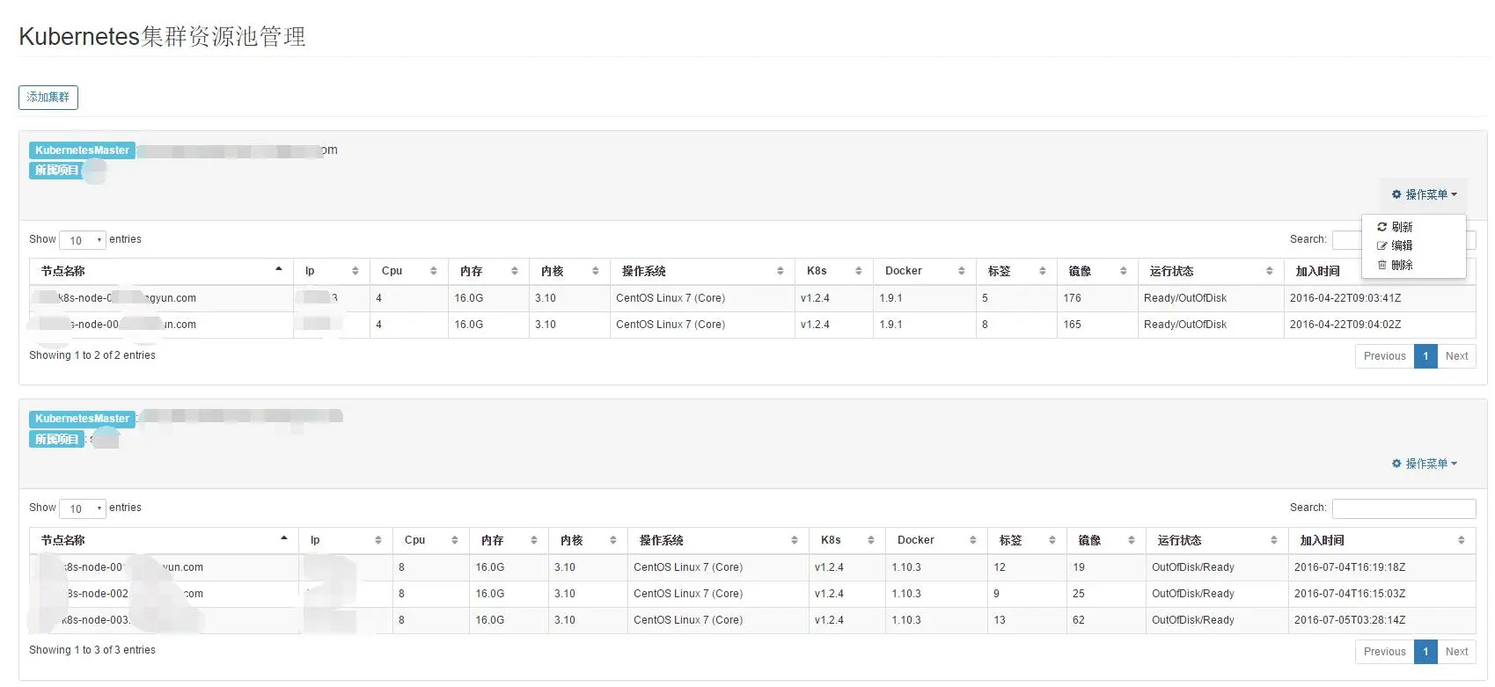Click the first cluster's KubernetesMaster label

(x=82, y=150)
